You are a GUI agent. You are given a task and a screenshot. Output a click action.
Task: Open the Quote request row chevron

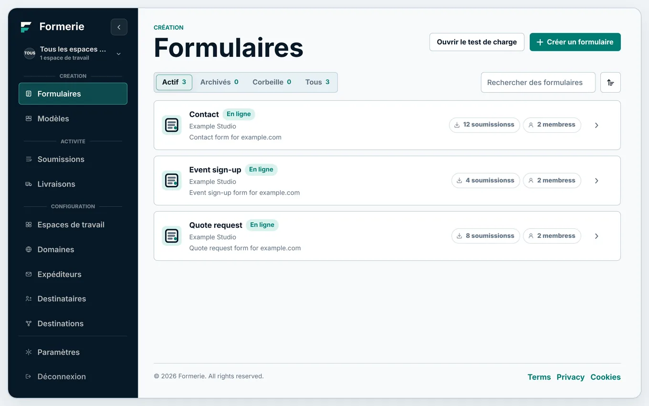[597, 236]
